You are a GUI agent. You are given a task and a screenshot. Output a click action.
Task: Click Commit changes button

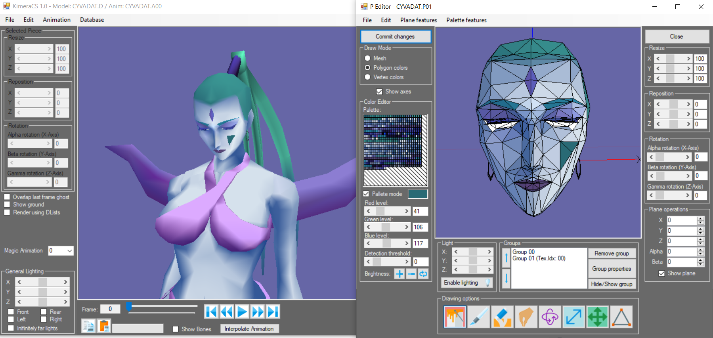pos(396,36)
